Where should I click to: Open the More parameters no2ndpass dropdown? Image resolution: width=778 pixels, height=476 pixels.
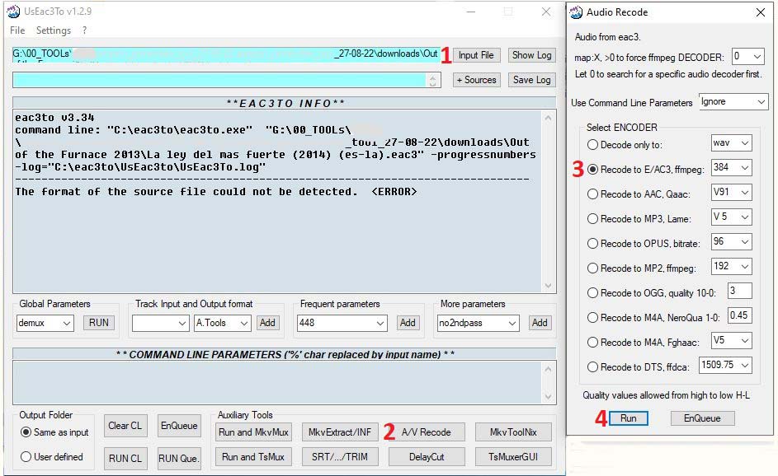tap(478, 323)
